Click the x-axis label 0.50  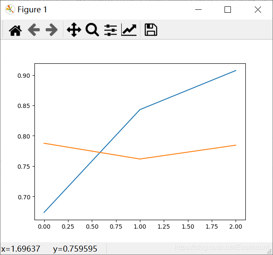pyautogui.click(x=92, y=227)
